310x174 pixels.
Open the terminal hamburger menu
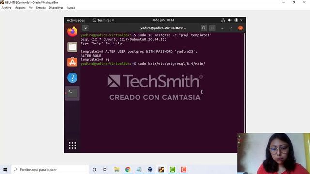point(212,28)
